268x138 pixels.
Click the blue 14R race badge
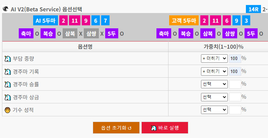pos(253,9)
